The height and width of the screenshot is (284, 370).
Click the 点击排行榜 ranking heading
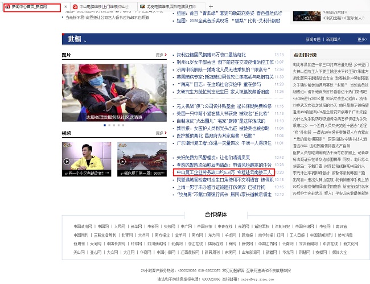tap(305, 55)
